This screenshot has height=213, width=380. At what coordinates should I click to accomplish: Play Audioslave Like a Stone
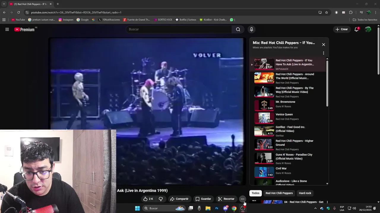288,182
